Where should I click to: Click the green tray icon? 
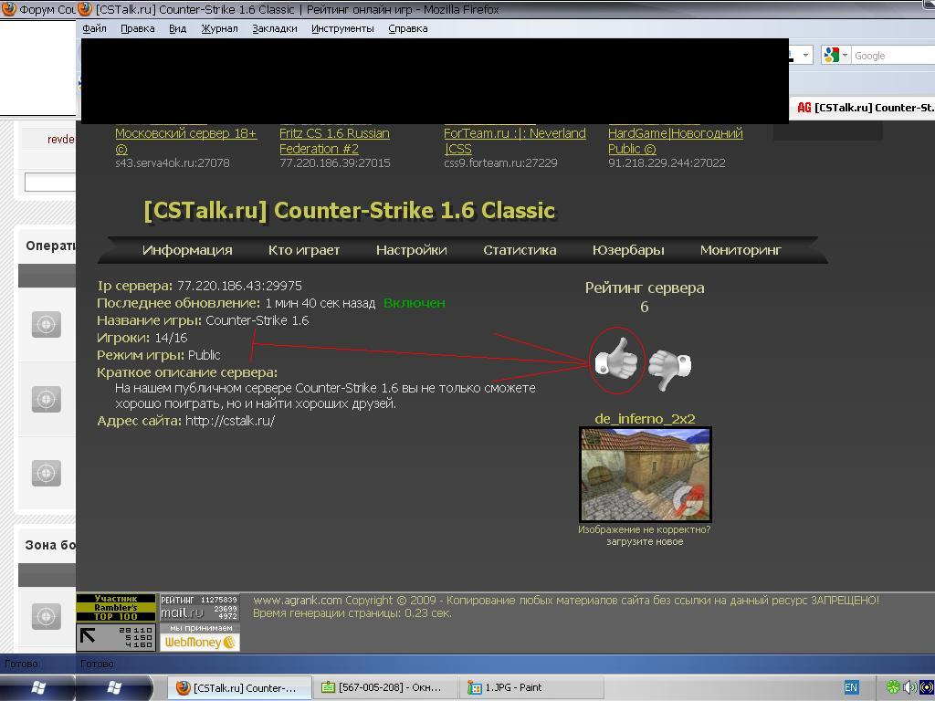point(893,687)
